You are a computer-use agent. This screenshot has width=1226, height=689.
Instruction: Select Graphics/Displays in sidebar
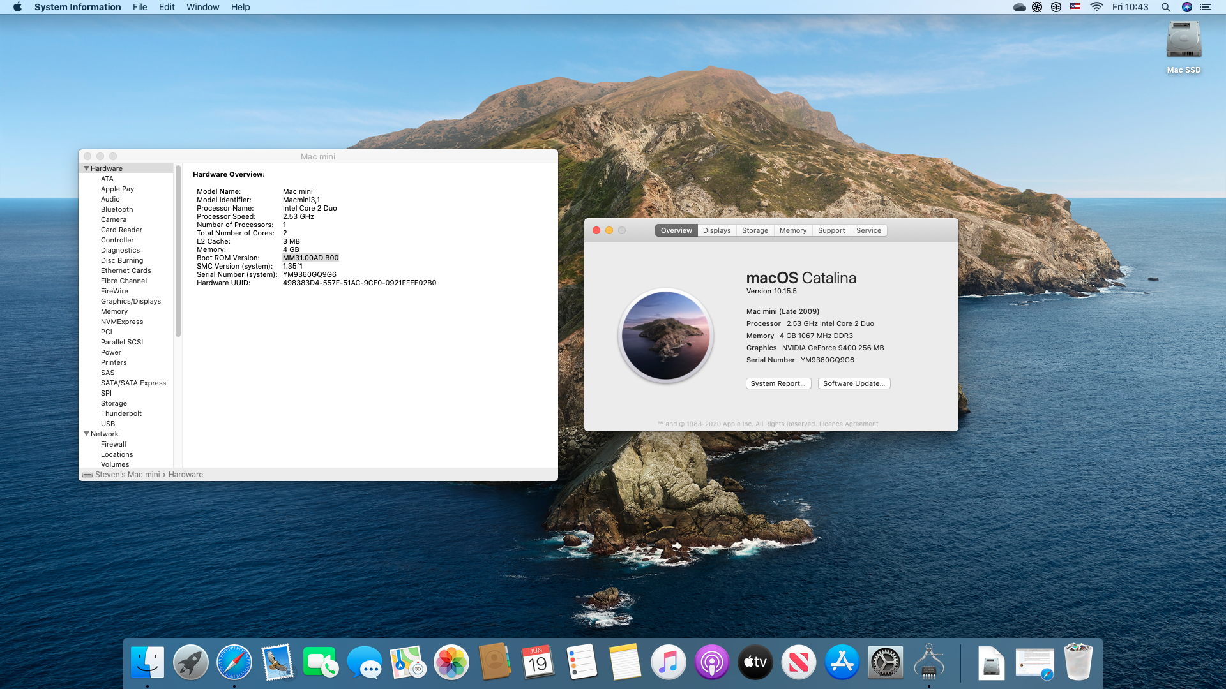pyautogui.click(x=131, y=301)
